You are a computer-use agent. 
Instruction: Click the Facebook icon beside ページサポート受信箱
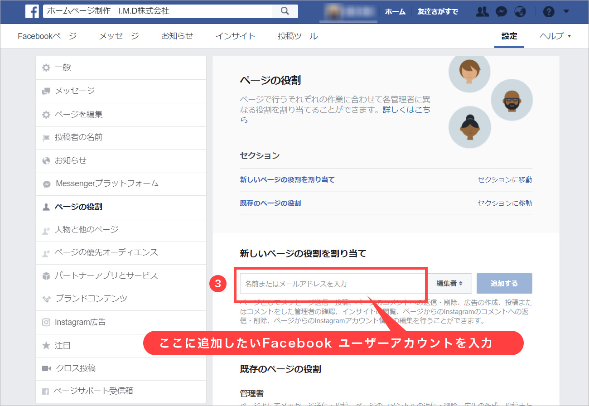coord(45,391)
